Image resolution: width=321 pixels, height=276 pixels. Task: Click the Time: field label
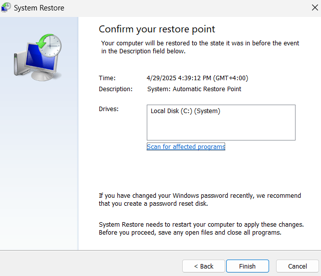click(x=107, y=78)
